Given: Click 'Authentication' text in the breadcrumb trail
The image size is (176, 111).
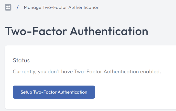Looking at the screenshot, I should pos(84,7).
